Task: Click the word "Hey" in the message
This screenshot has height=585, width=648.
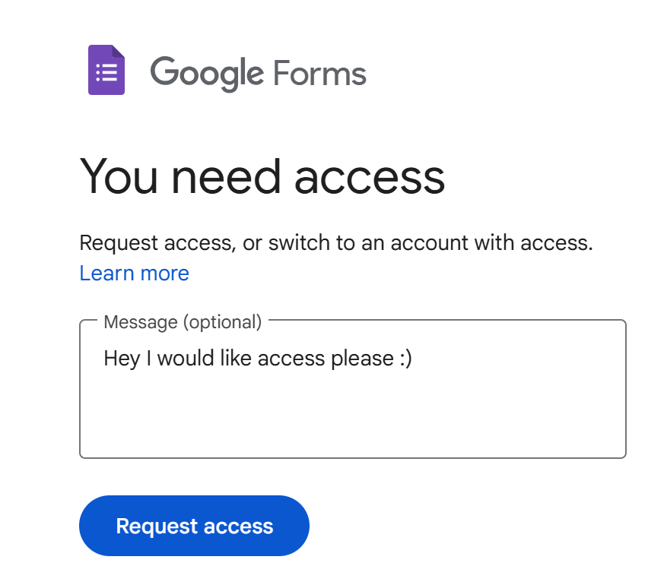Action: coord(122,359)
